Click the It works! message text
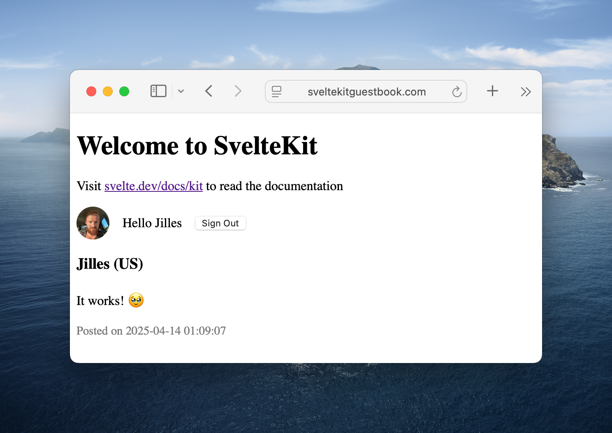This screenshot has height=433, width=612. [x=100, y=300]
